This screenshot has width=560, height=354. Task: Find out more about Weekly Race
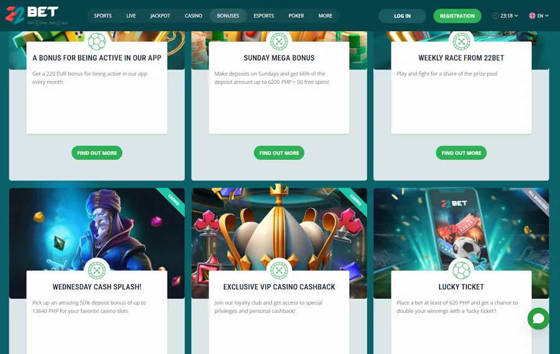pos(462,153)
